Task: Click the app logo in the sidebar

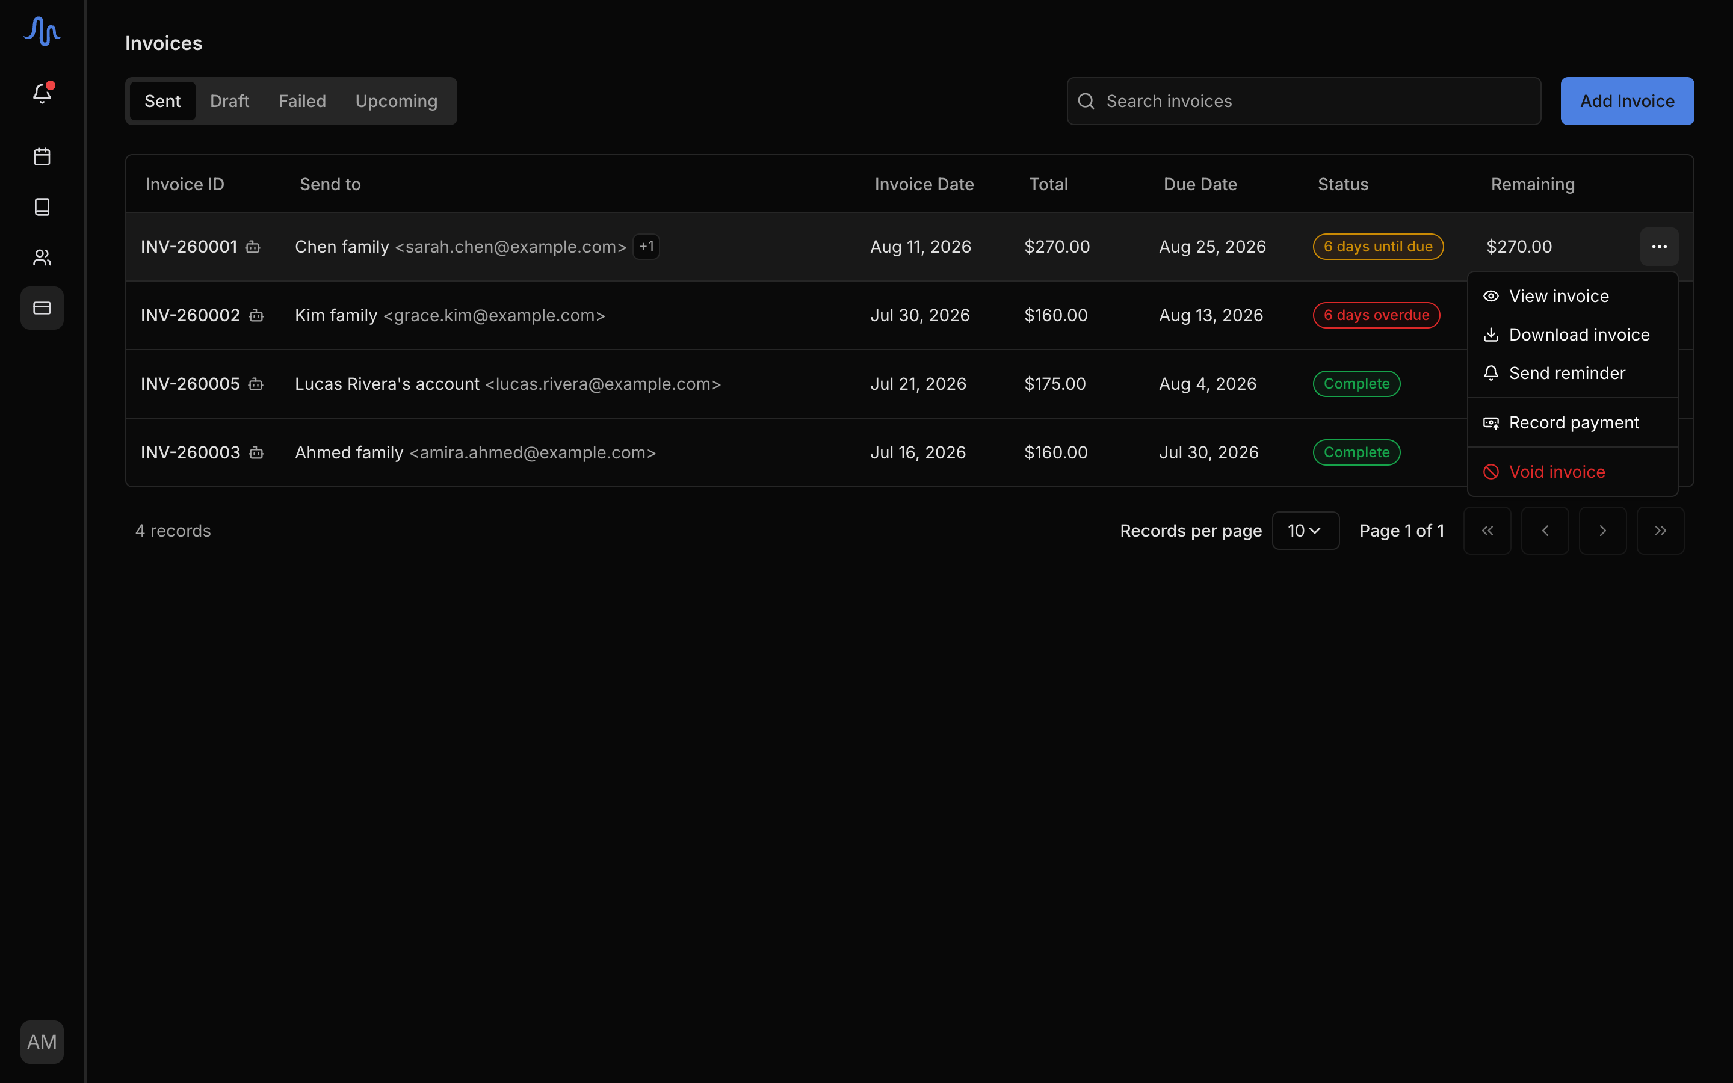Action: coord(42,31)
